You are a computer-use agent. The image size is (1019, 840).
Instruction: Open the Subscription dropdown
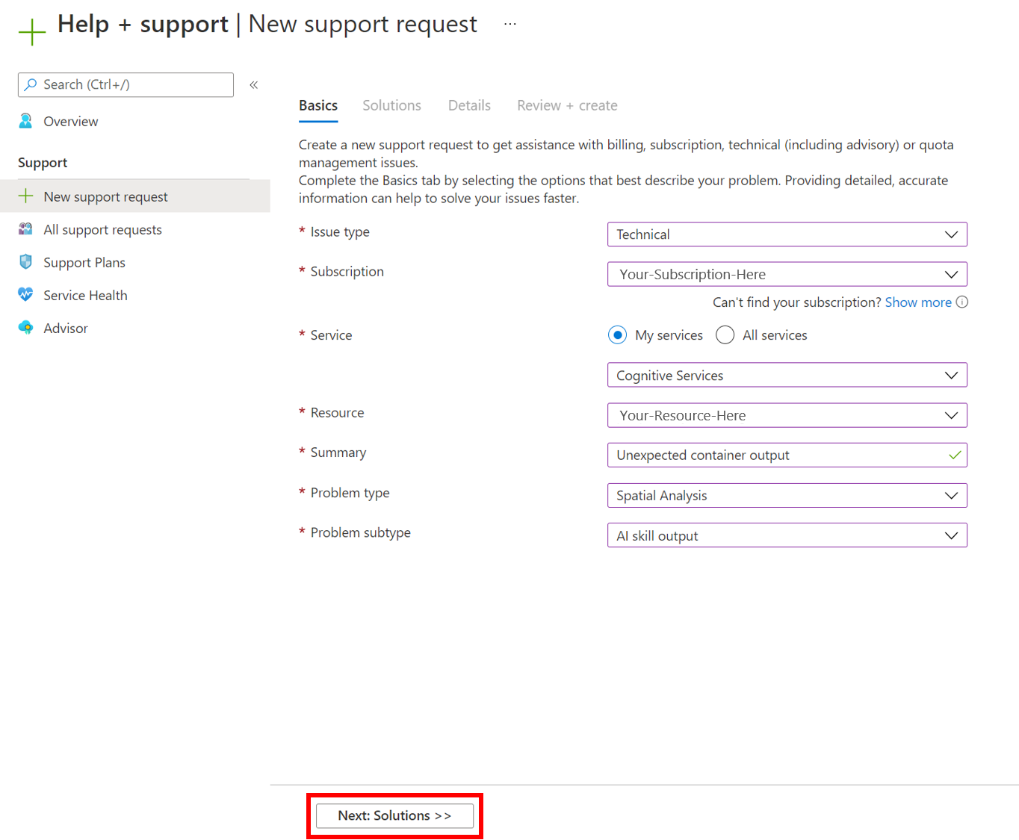[787, 274]
